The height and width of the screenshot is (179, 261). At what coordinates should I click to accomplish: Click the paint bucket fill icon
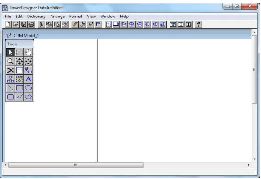coord(83,24)
